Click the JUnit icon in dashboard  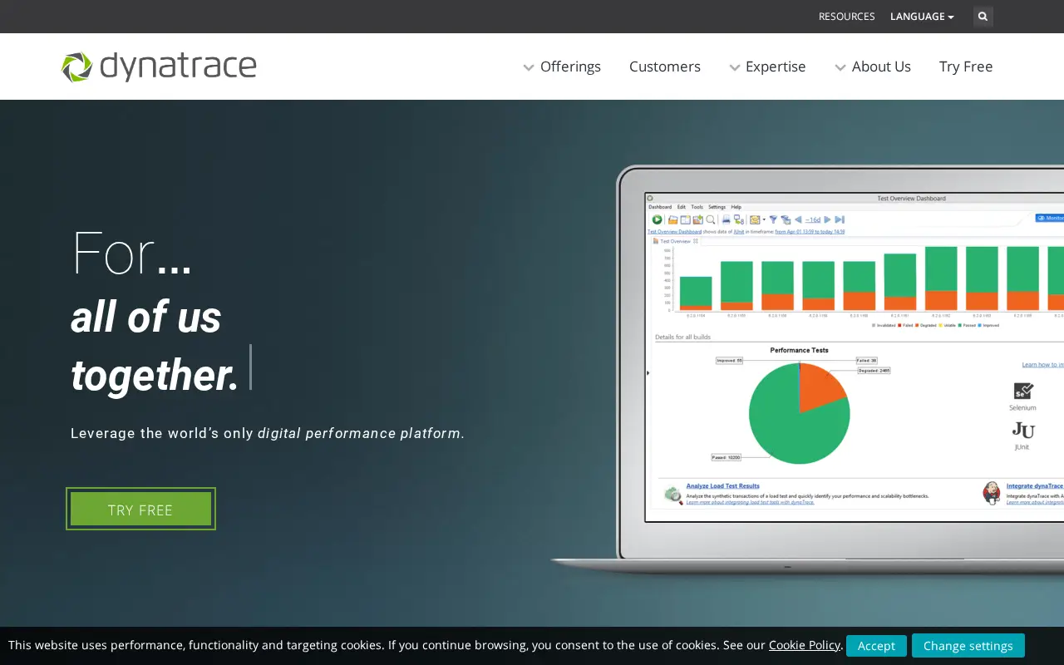[1022, 430]
